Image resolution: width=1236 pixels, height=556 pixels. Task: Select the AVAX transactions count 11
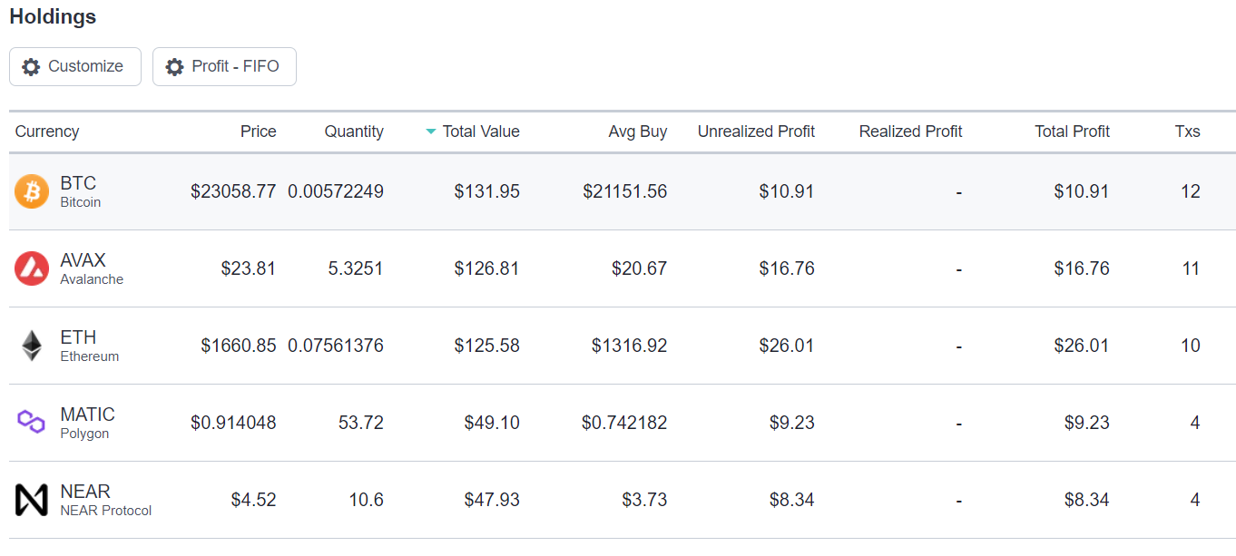1191,268
